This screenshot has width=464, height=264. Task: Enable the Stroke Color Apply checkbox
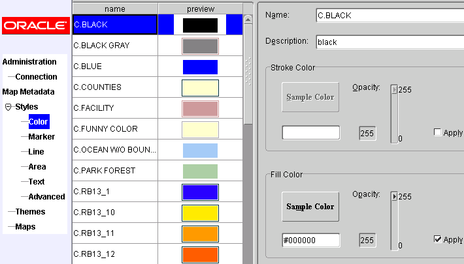click(437, 132)
